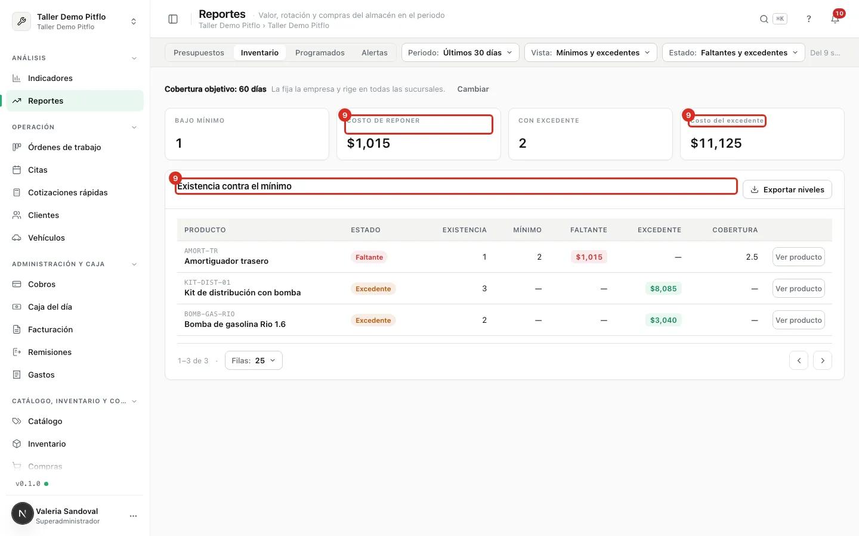859x536 pixels.
Task: Click Exportar niveles button
Action: (787, 189)
